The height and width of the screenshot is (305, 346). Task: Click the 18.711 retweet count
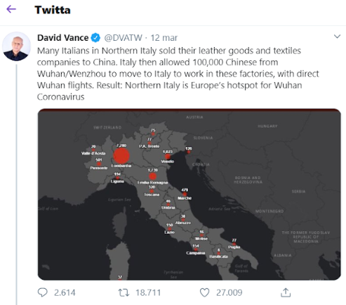point(148,292)
